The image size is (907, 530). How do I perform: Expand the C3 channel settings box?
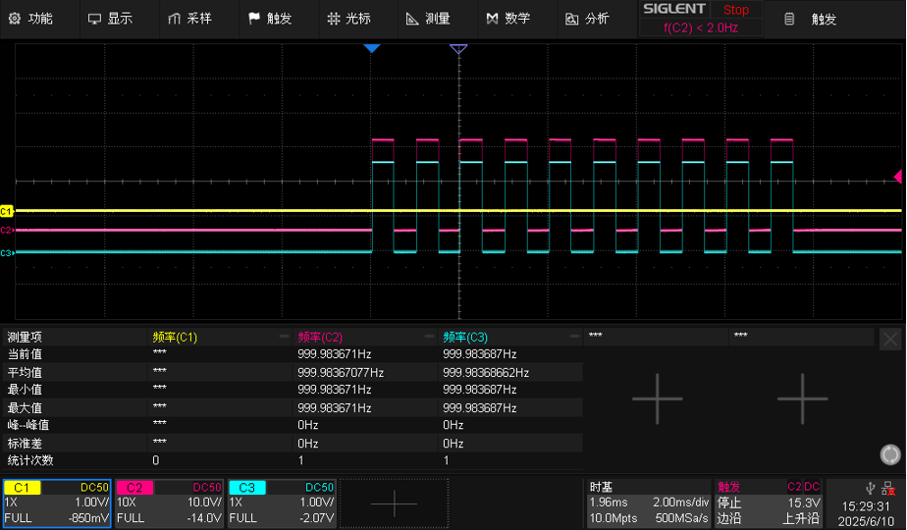(282, 503)
